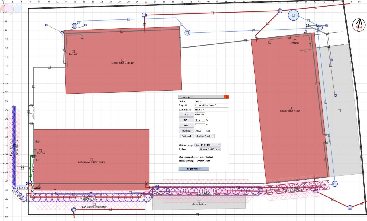
Task: Click the Nord compass arrow icon
Action: pos(359,25)
